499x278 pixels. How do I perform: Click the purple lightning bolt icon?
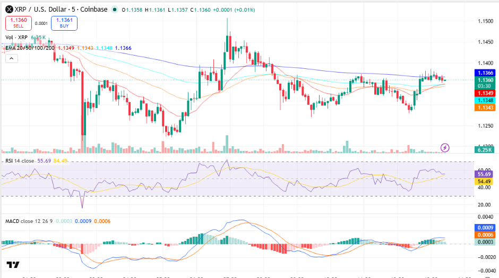(x=445, y=148)
